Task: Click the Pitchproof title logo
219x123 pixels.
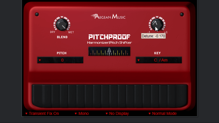Action: pos(109,37)
